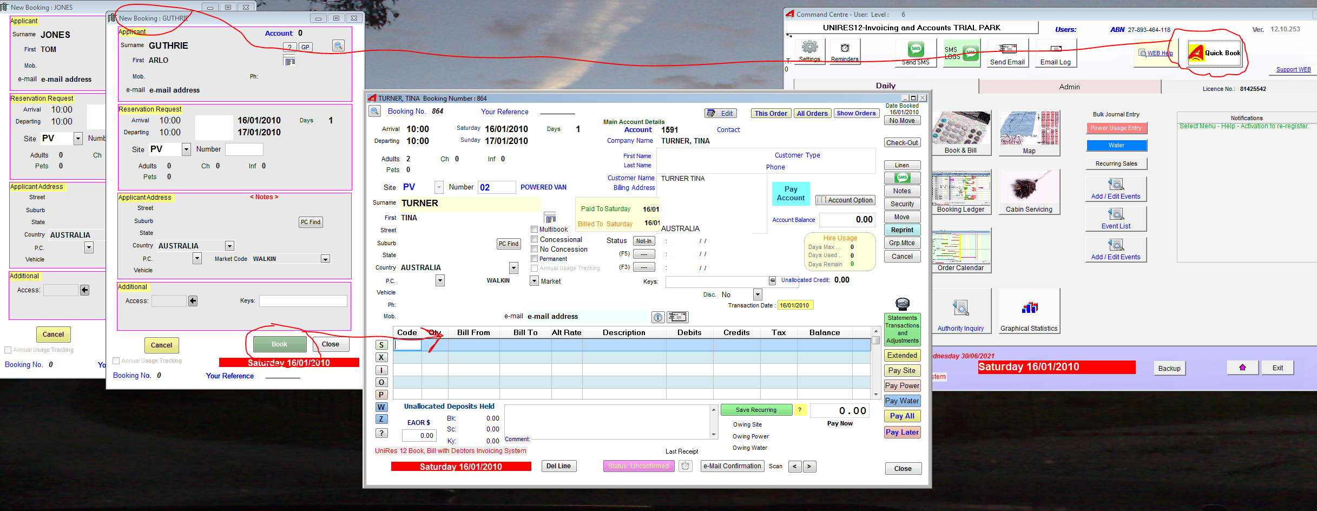Click the Pay Later button
Screen dimensions: 1317x511
(902, 432)
